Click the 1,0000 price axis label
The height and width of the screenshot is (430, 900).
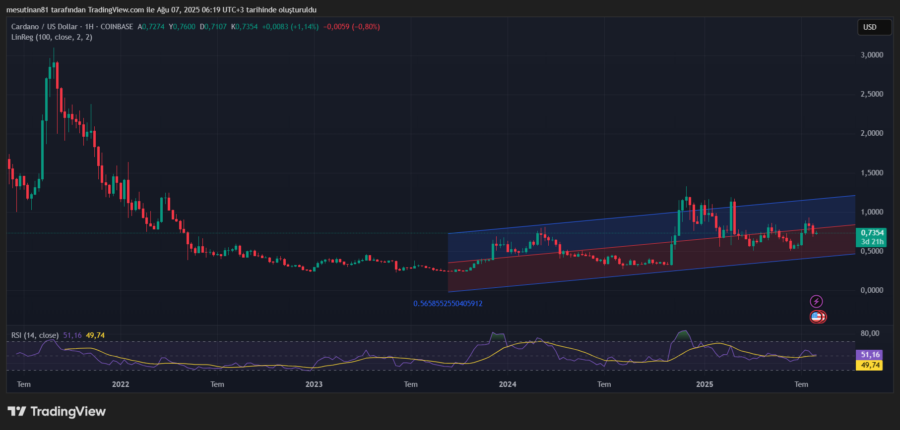[872, 212]
